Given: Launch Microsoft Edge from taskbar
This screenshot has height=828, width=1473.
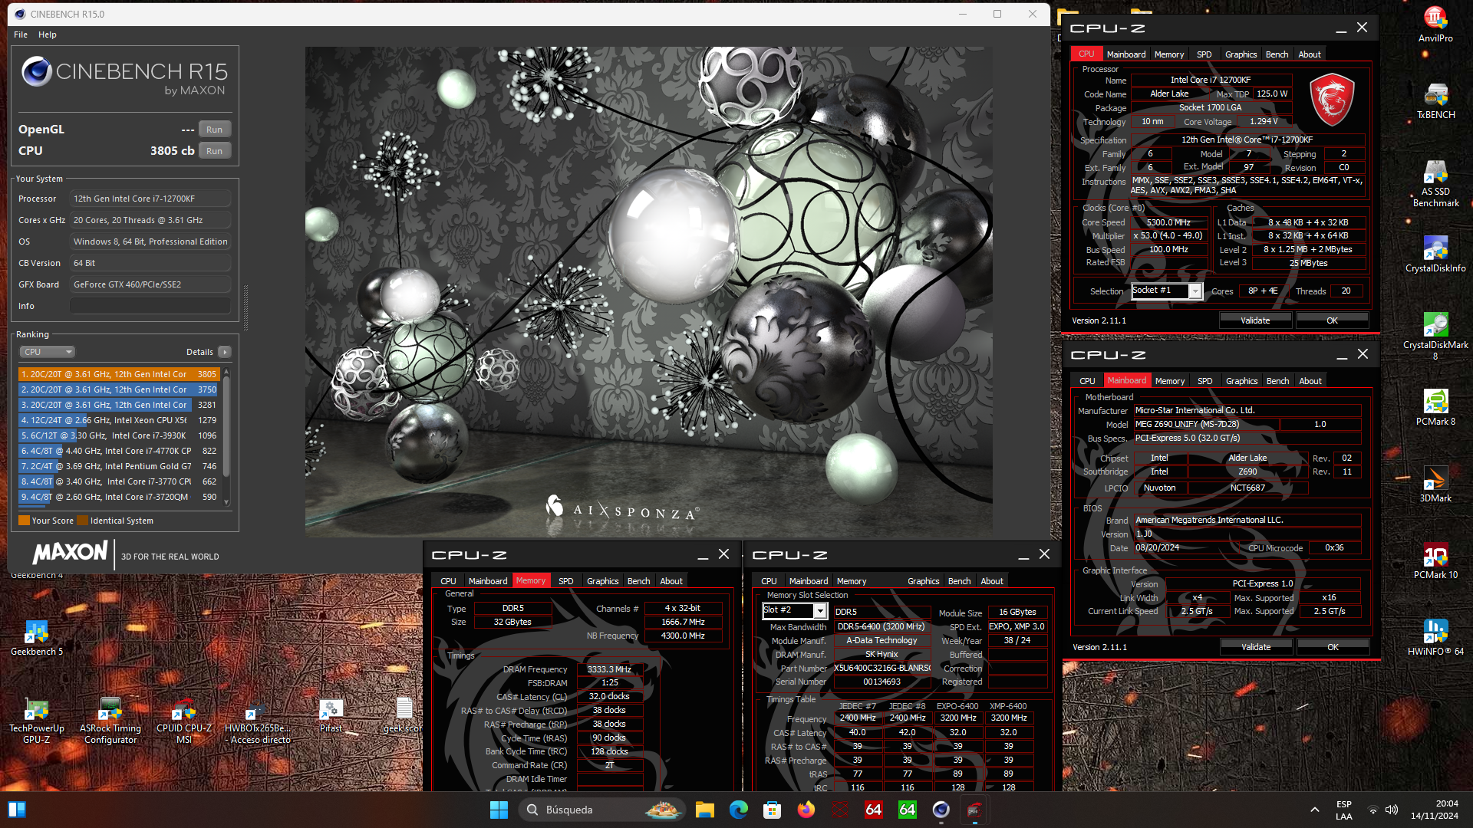Looking at the screenshot, I should [x=738, y=810].
